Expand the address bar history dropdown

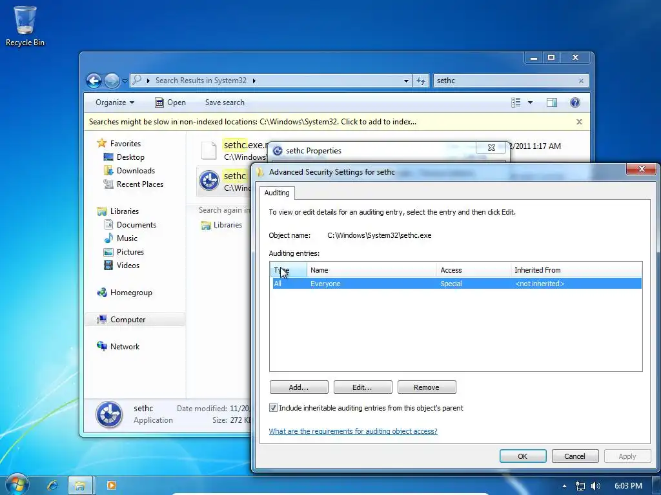pos(406,81)
